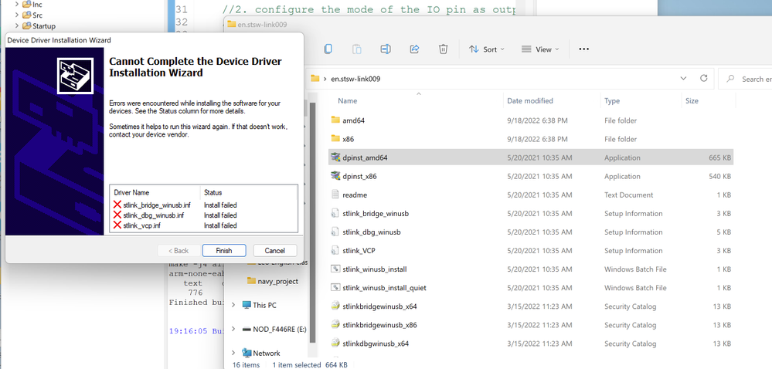
Task: Click the Status column header in wizard
Action: click(213, 192)
